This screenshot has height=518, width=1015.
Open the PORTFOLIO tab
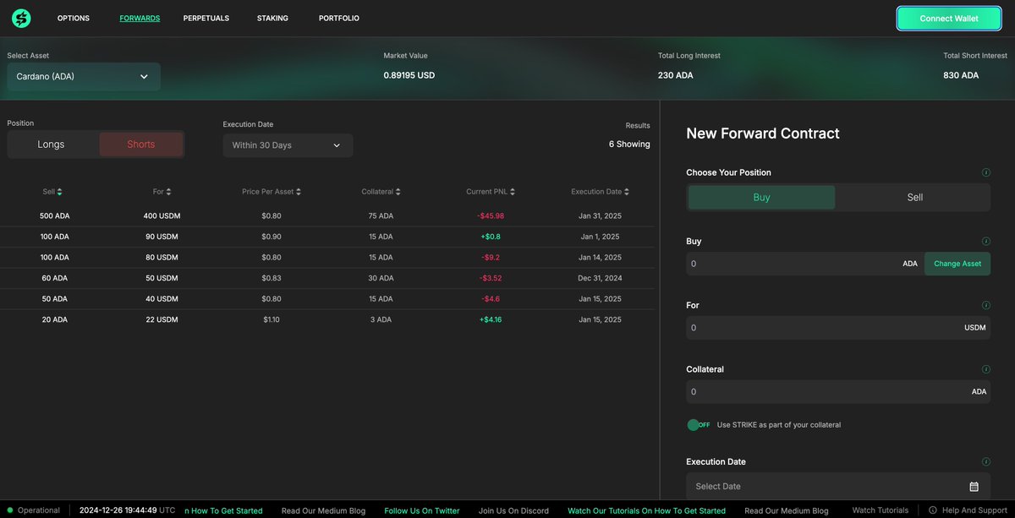tap(339, 18)
